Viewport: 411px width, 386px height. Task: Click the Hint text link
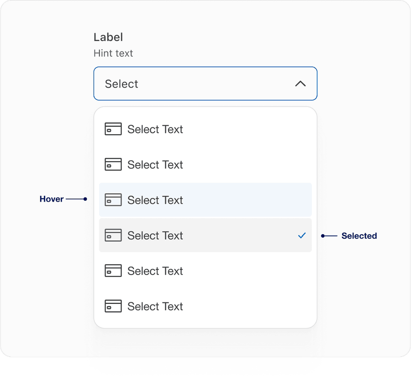pos(113,53)
